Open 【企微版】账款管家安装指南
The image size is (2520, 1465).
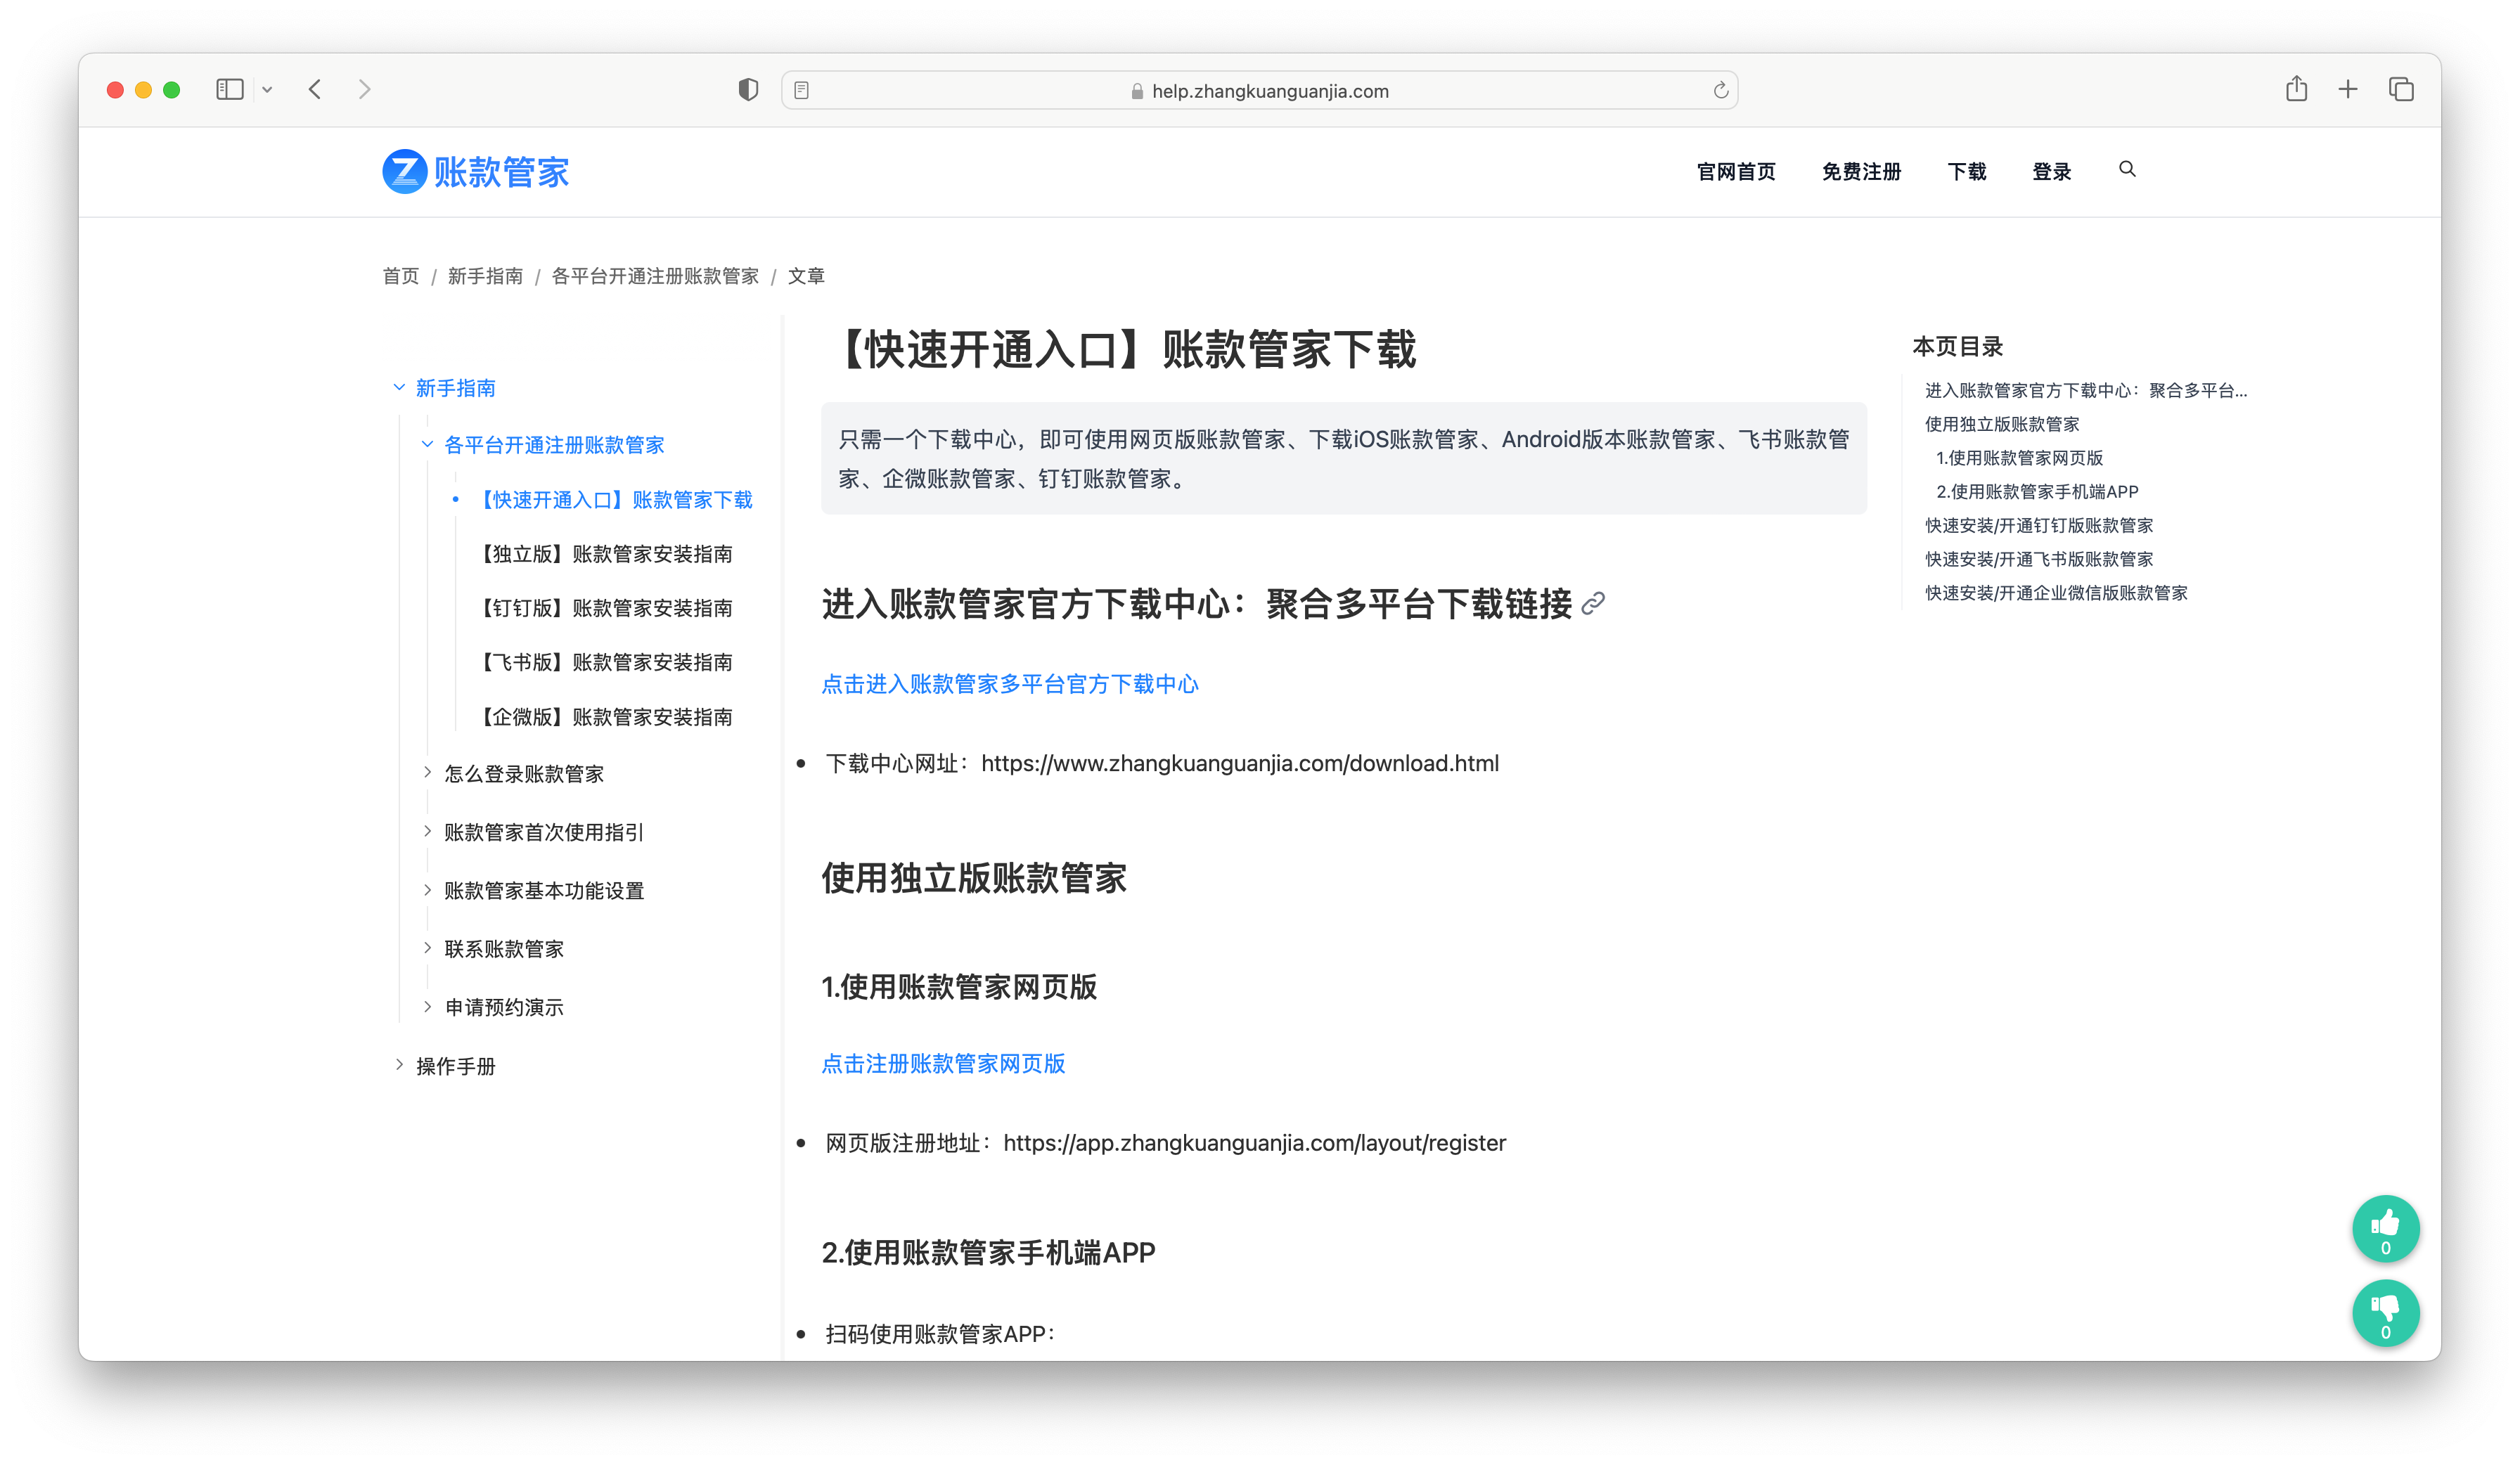[603, 717]
